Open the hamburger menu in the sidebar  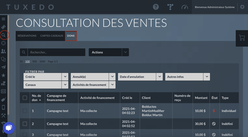3,19
